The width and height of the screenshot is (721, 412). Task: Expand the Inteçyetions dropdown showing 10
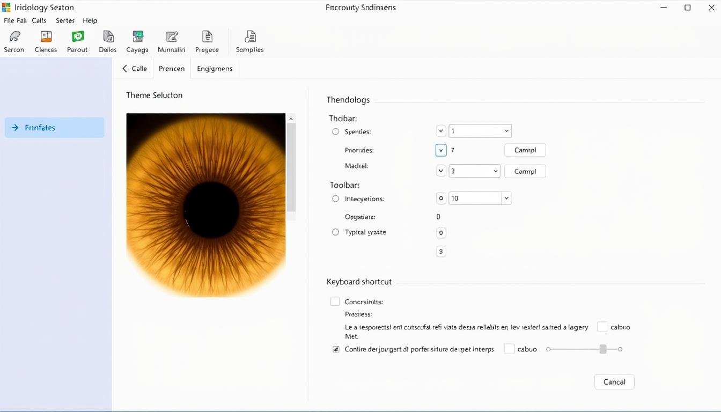click(480, 198)
